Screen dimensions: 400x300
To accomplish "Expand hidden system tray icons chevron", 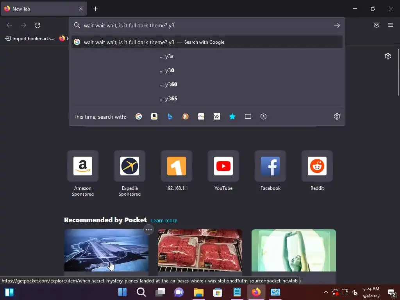I will point(326,292).
